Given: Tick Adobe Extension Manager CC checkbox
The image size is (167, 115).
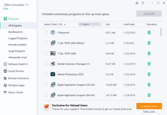Looking at the screenshot, I should pyautogui.click(x=46, y=64).
